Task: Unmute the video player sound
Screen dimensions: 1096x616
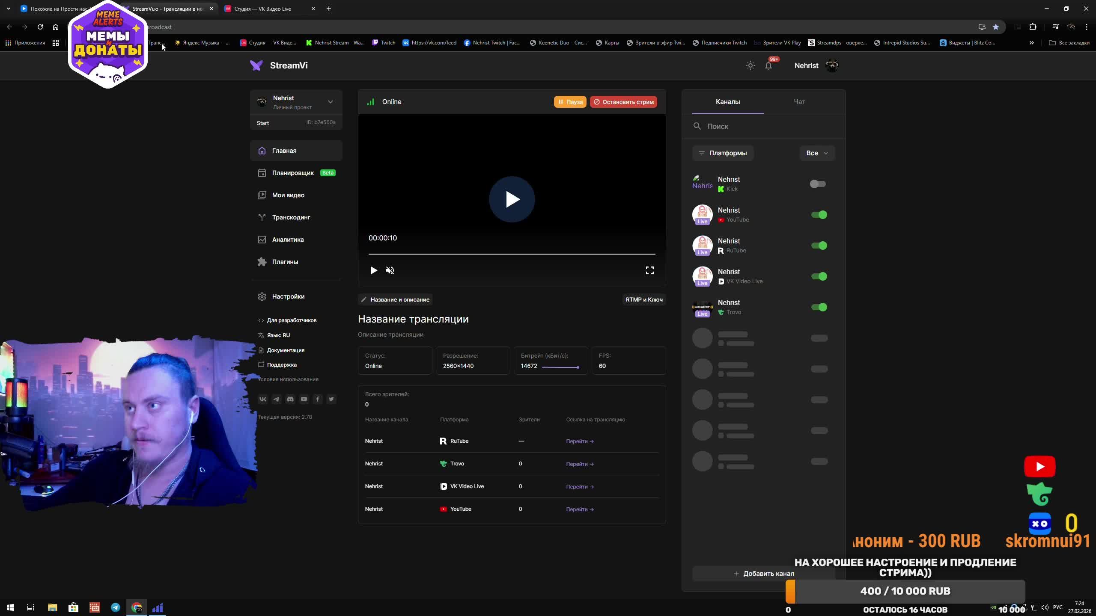Action: click(x=390, y=270)
